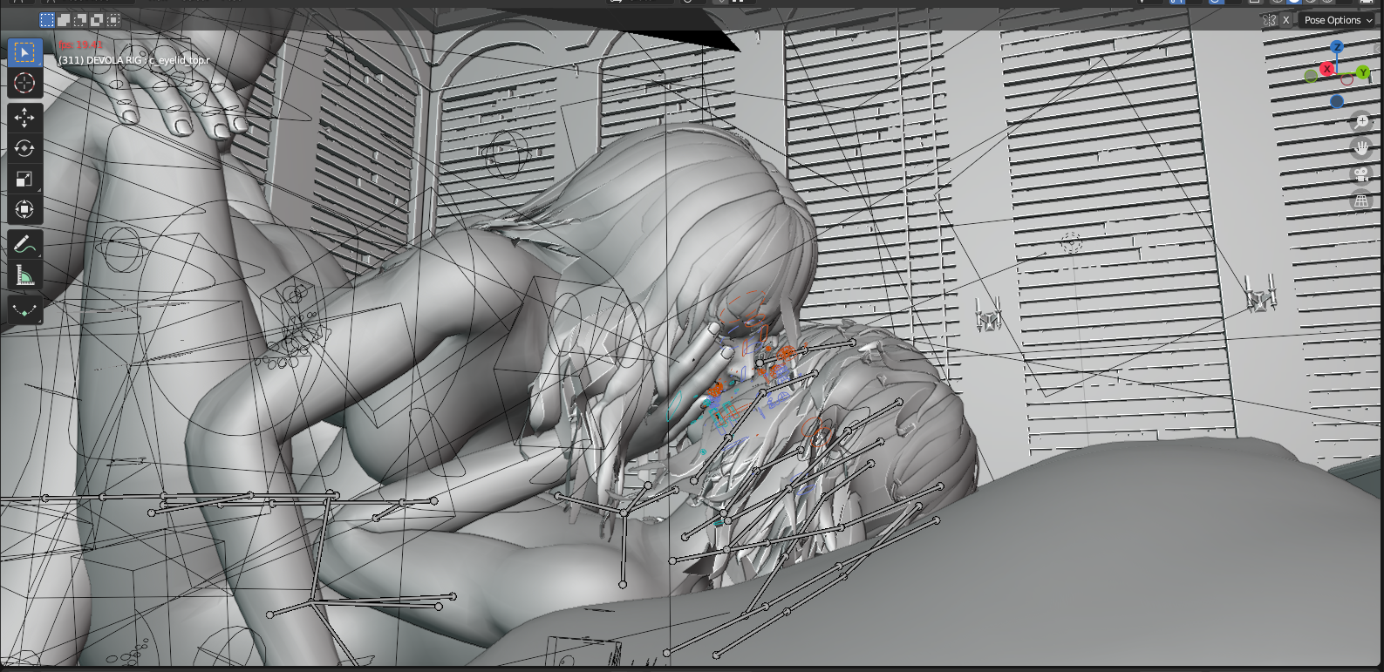Viewport: 1384px width, 672px height.
Task: Click the zoom magnifier viewport button
Action: [1360, 122]
